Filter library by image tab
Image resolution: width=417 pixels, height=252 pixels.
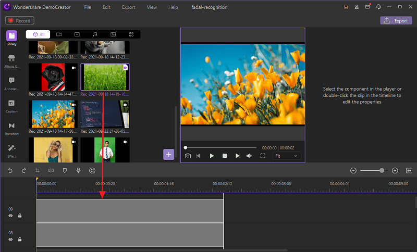click(113, 34)
